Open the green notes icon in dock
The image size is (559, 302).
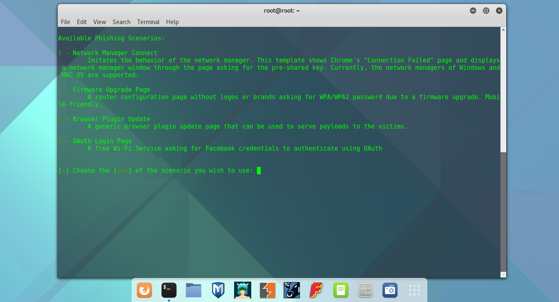(341, 290)
